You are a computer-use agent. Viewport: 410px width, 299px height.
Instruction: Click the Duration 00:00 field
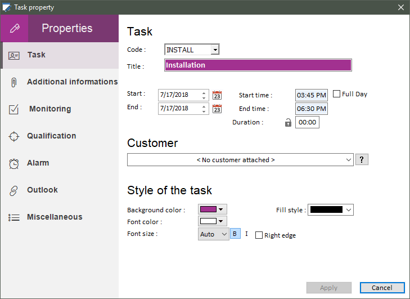[307, 122]
